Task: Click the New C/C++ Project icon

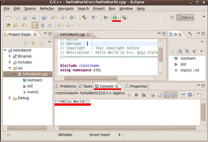Action: 44,18
